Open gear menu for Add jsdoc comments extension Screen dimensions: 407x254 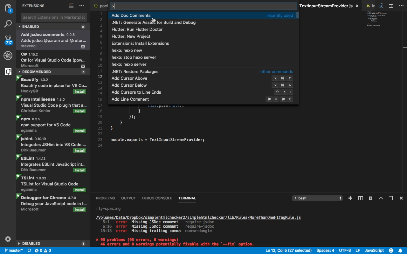[83, 47]
